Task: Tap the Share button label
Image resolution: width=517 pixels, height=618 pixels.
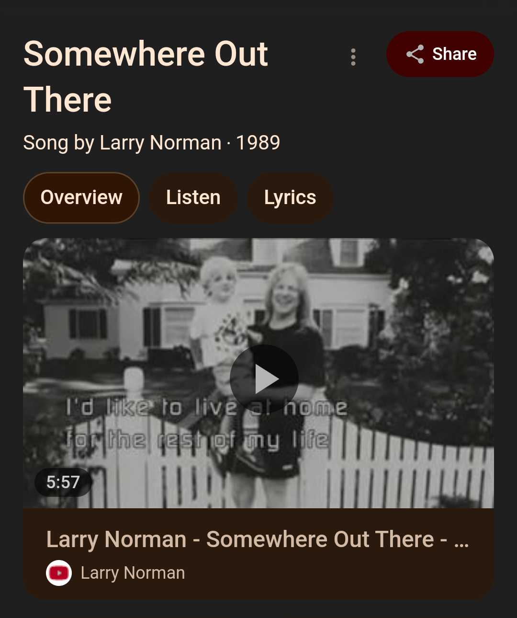Action: point(454,54)
